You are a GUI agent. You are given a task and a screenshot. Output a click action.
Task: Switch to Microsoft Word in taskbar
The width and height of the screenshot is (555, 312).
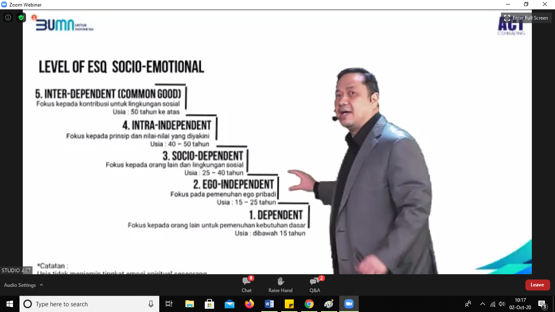tap(269, 304)
